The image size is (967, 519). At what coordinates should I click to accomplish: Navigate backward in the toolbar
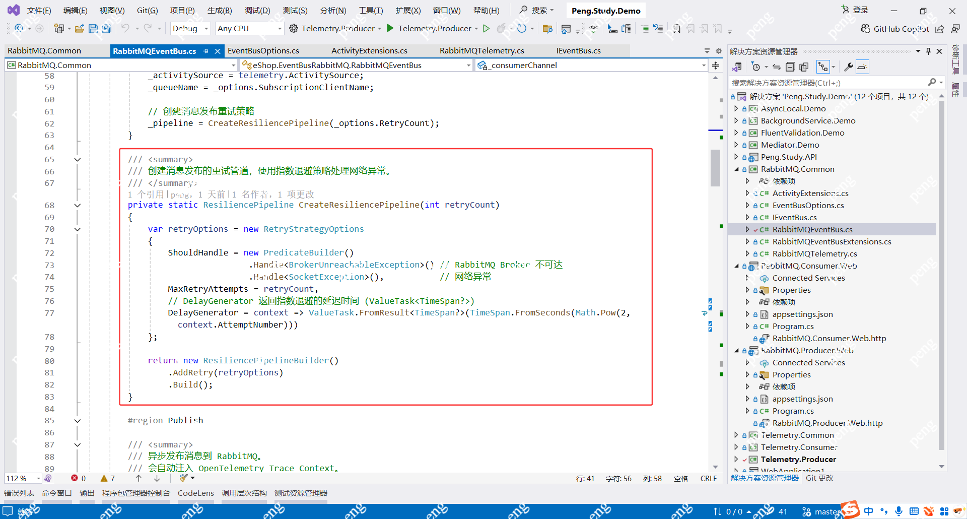(19, 29)
